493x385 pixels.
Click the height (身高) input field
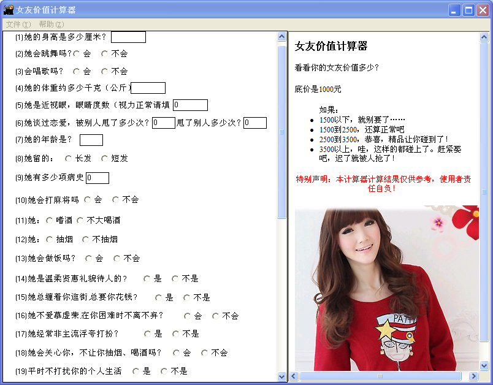point(128,37)
